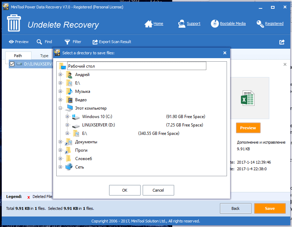
Task: Expand the Windows 10 (C:) drive
Action: point(67,117)
